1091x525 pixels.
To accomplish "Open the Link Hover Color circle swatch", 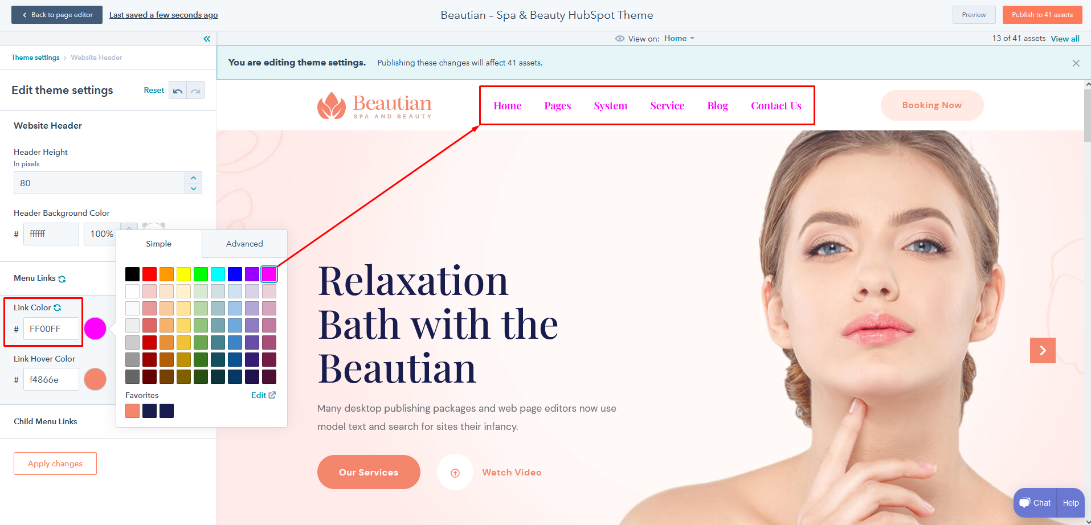I will 95,379.
